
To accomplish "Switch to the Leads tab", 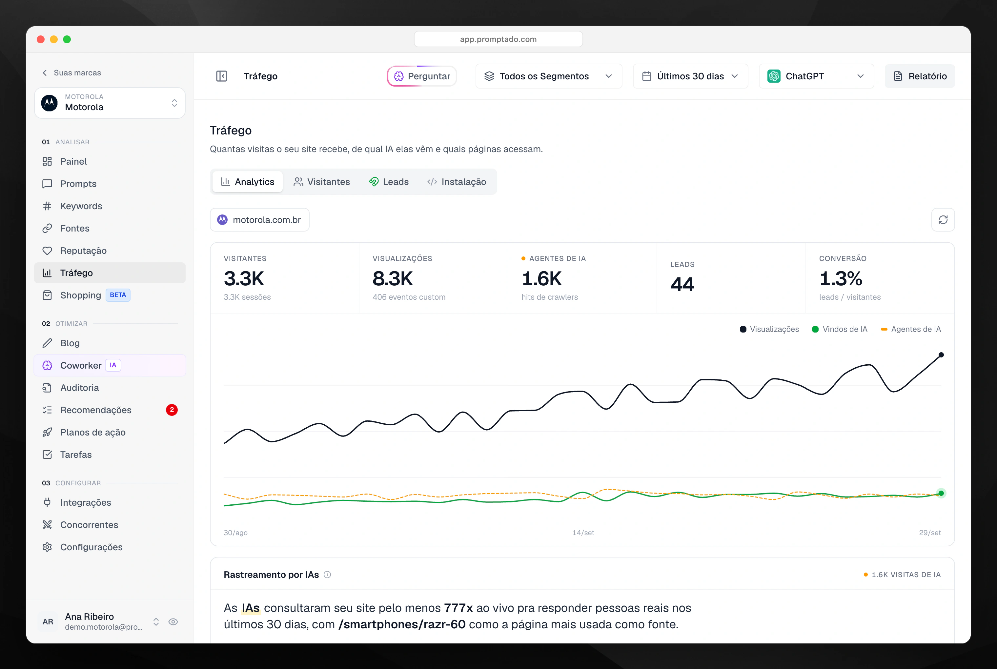I will pyautogui.click(x=389, y=182).
